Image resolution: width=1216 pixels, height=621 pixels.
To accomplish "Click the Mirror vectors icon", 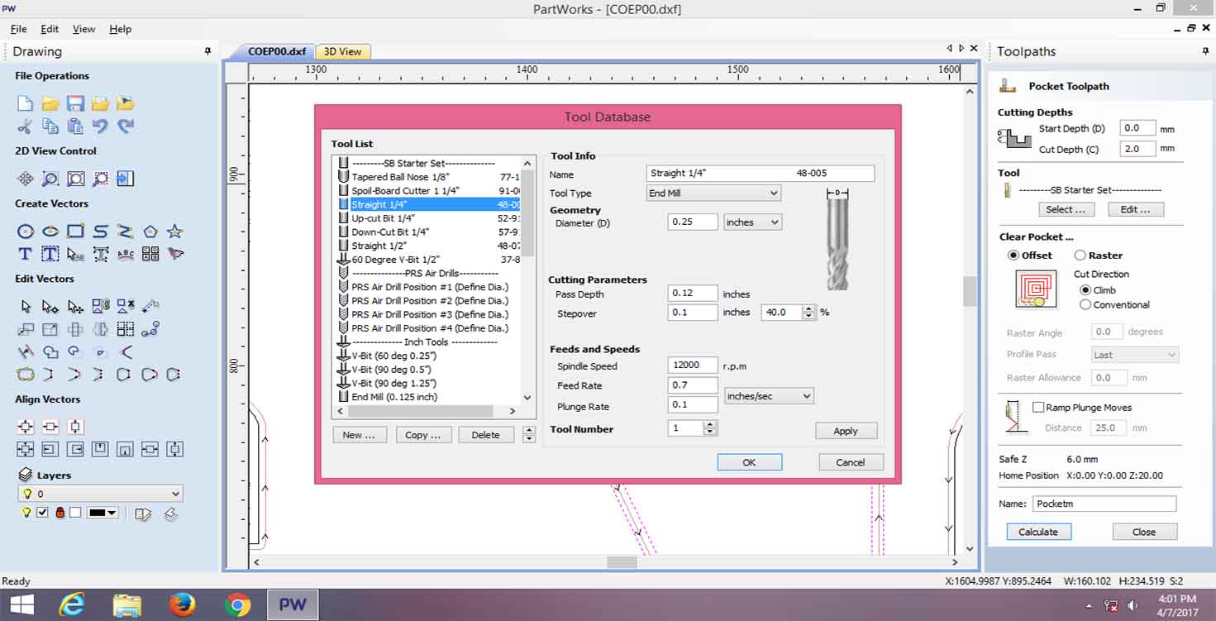I will pyautogui.click(x=100, y=329).
